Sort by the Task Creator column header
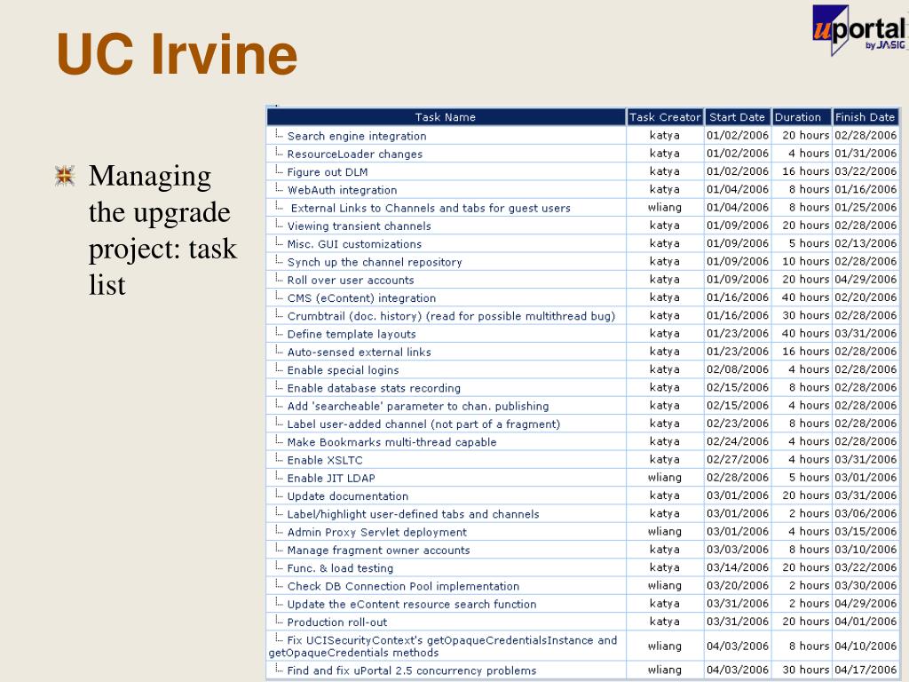 point(665,117)
